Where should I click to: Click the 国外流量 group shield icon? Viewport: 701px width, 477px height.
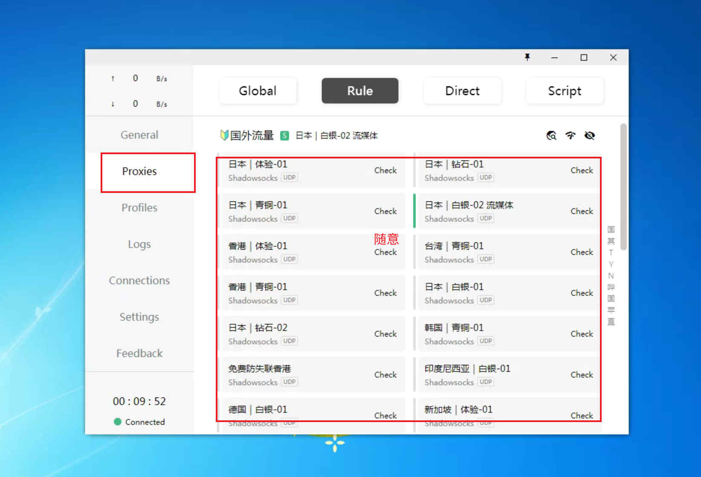click(x=224, y=135)
